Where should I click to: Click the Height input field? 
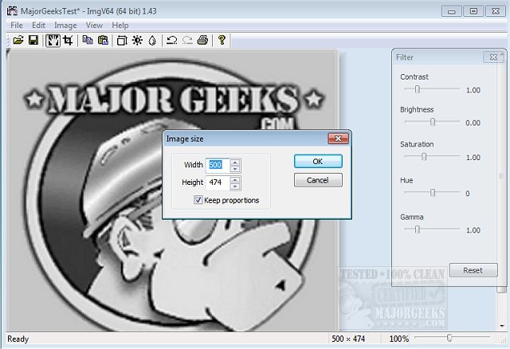218,182
